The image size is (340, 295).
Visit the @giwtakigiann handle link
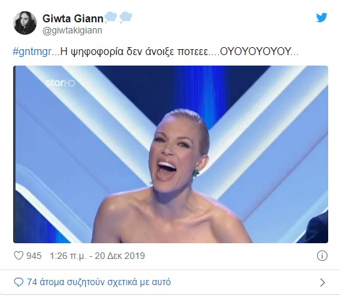[72, 30]
